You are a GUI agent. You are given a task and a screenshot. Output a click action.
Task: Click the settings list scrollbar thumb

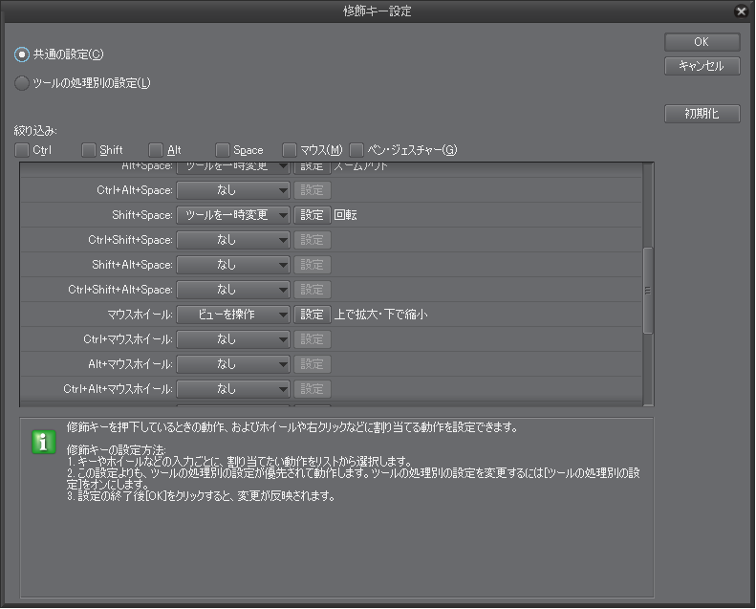tap(648, 291)
